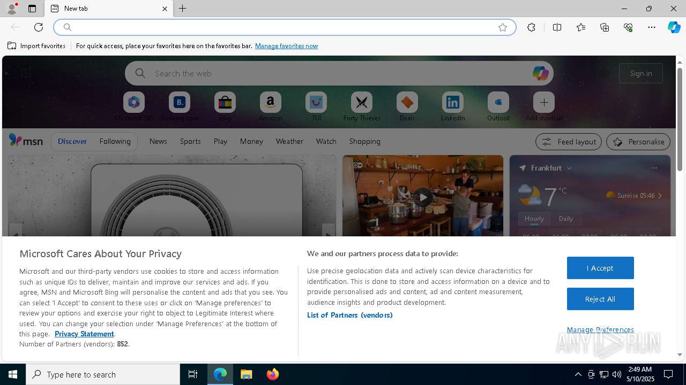
Task: Click the I Accept button
Action: pos(600,268)
